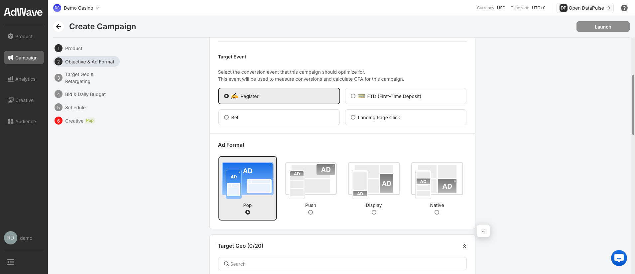635x274 pixels.
Task: Open the Creative sidebar section
Action: 24,100
